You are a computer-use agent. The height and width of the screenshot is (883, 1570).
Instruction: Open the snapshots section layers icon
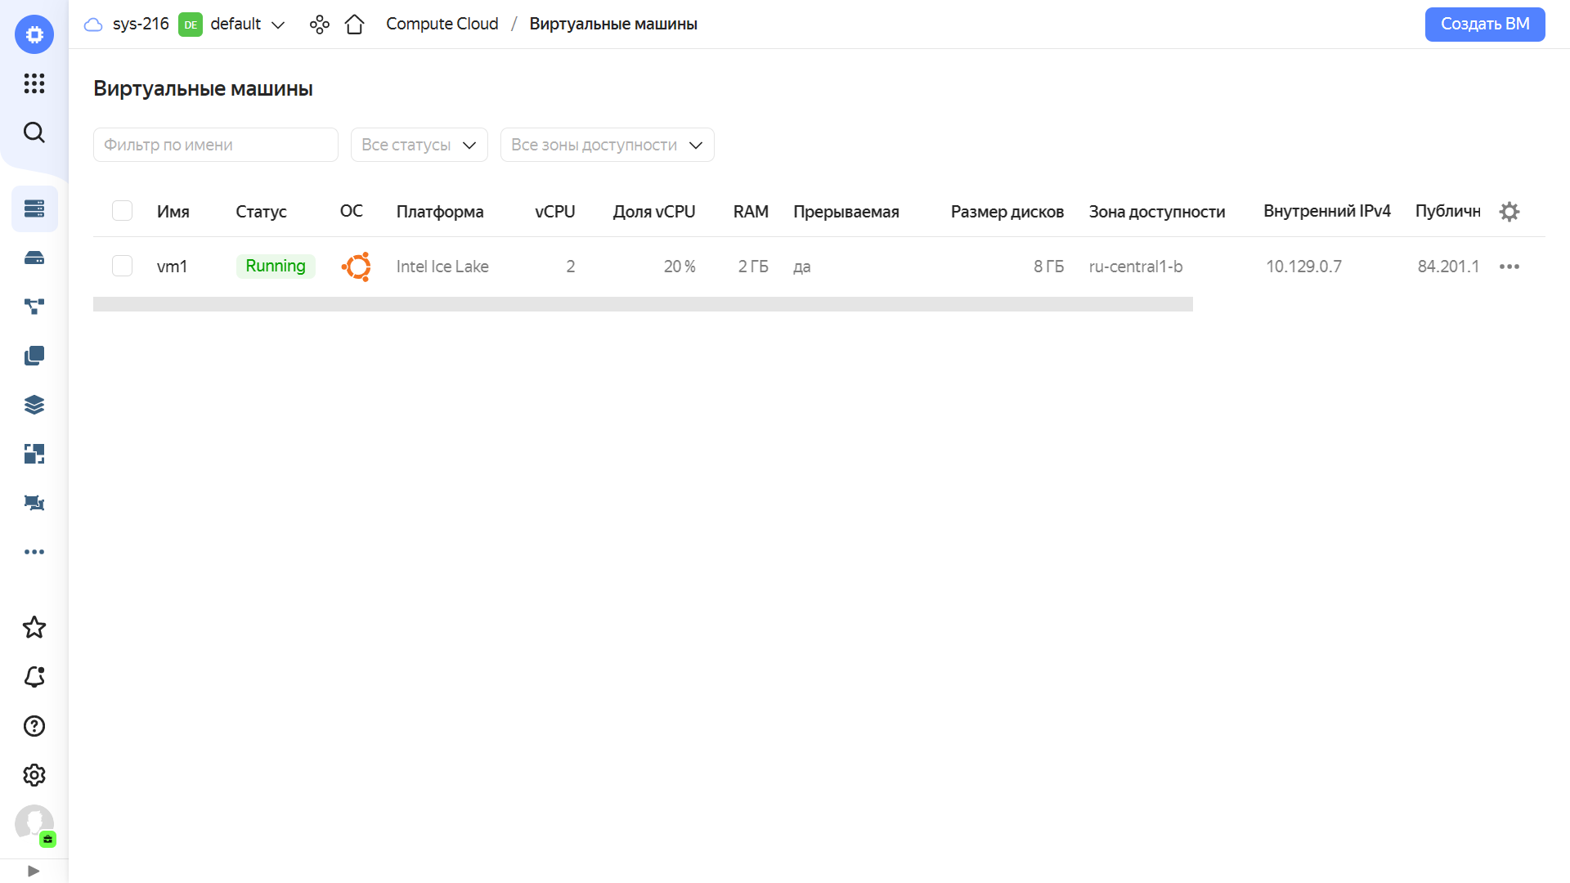pos(34,404)
